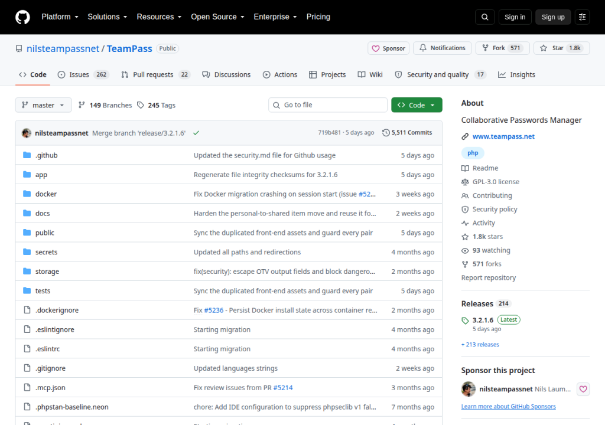Open Security and quality tab
This screenshot has height=425, width=605.
tap(440, 75)
